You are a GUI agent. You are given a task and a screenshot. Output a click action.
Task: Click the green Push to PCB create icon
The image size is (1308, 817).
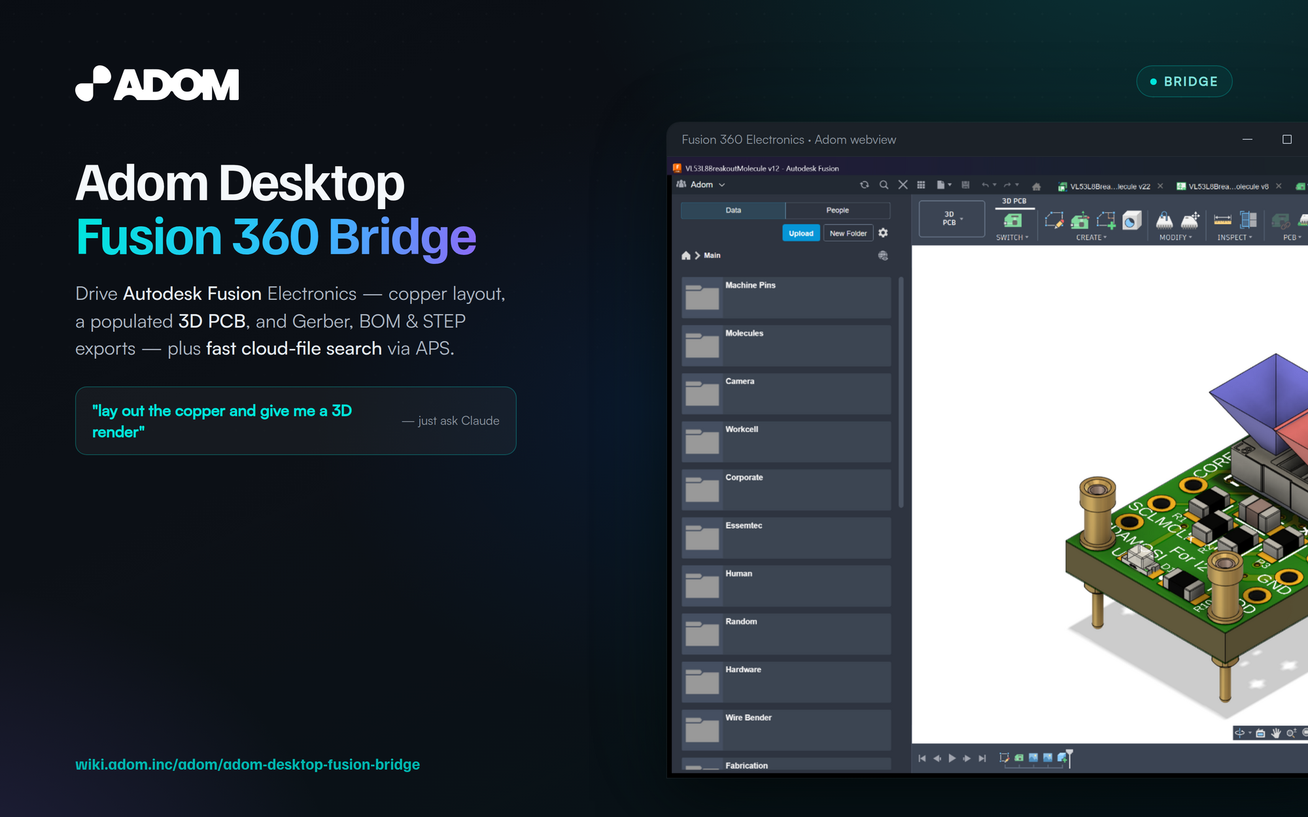point(1080,220)
